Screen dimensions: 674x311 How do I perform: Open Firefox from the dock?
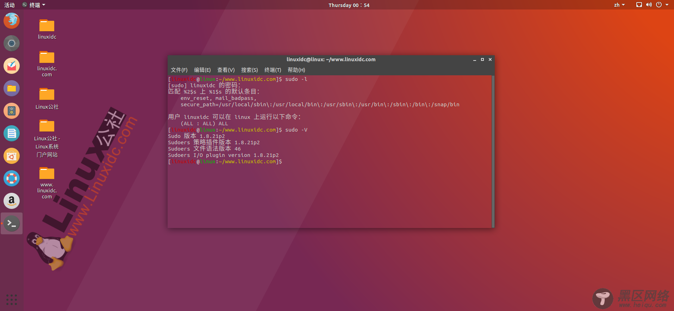point(12,20)
